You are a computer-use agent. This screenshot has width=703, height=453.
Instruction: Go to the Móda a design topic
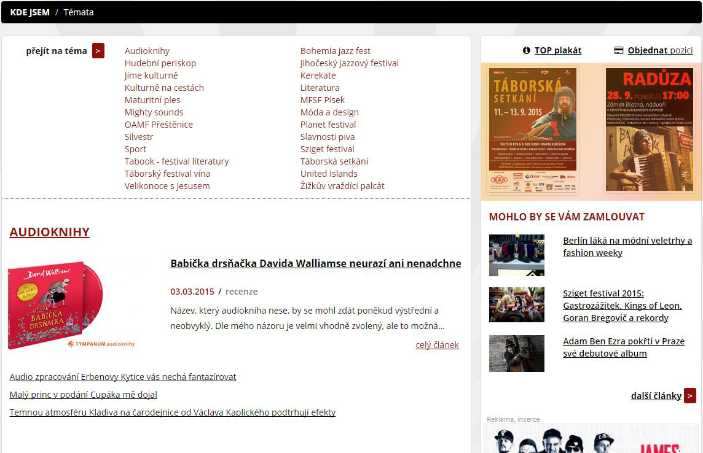point(329,112)
